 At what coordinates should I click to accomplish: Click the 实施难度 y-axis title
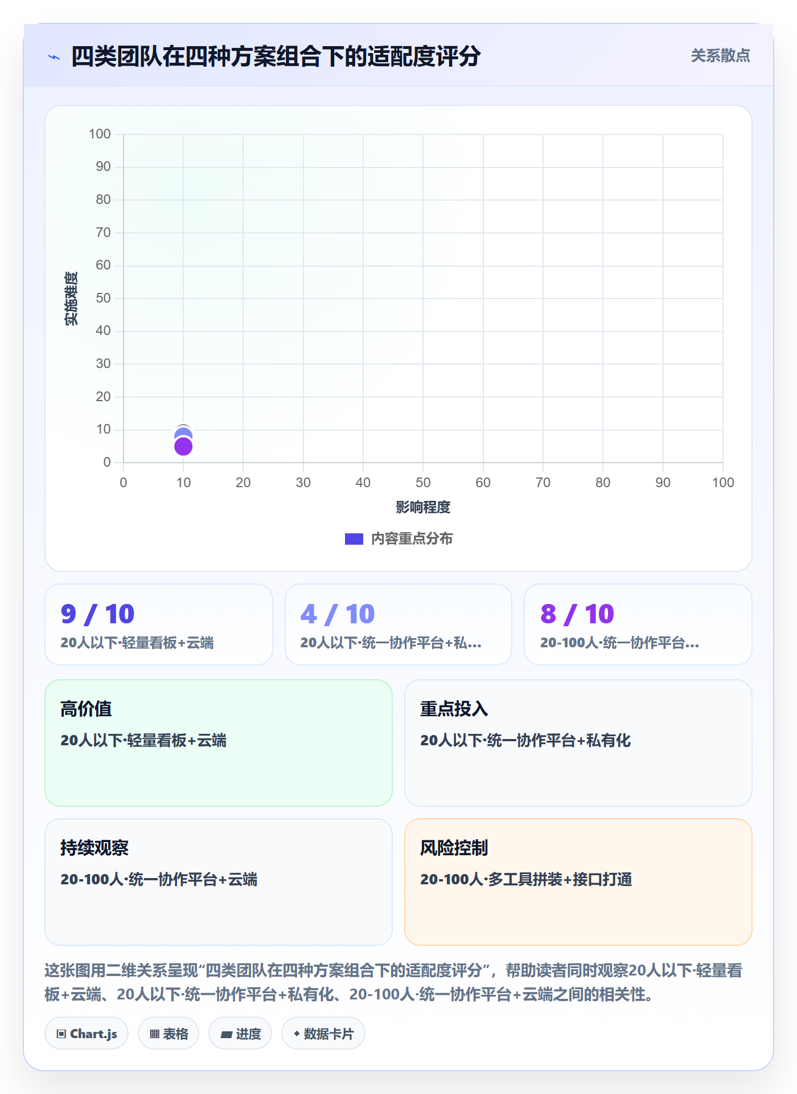(x=71, y=299)
